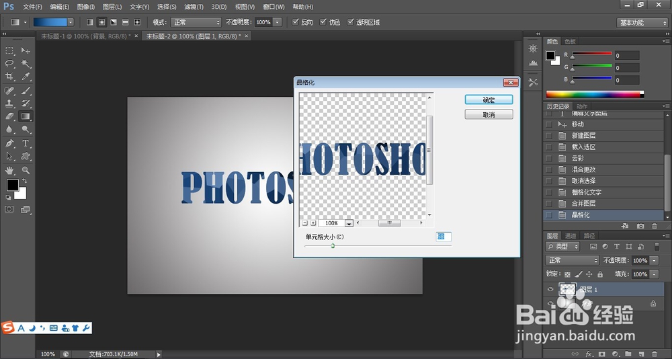Select the Brush tool
The height and width of the screenshot is (359, 672).
pyautogui.click(x=26, y=91)
